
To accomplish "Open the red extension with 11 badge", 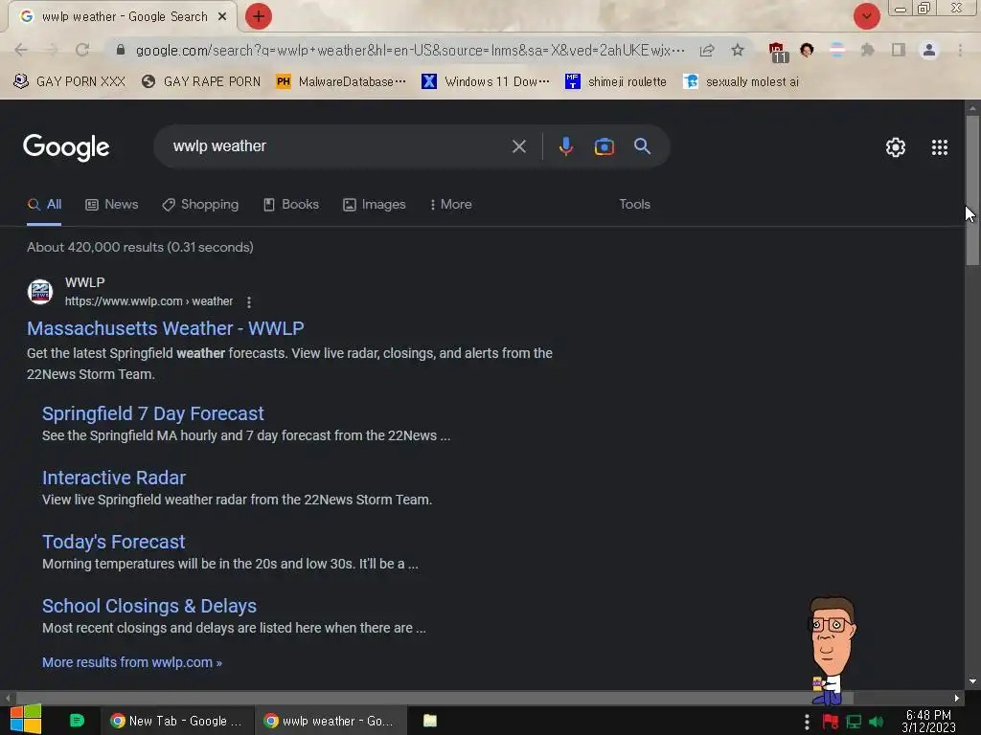I will (778, 52).
